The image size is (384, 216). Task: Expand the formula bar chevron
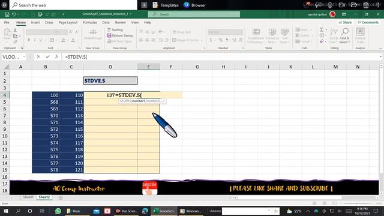[x=380, y=57]
